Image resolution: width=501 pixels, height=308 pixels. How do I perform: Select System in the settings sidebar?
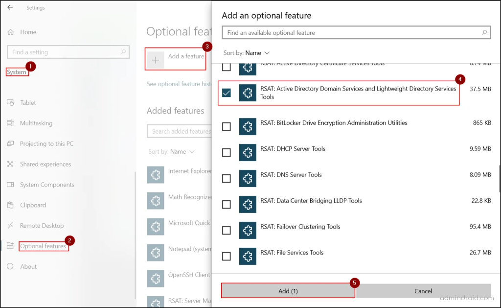click(x=17, y=71)
